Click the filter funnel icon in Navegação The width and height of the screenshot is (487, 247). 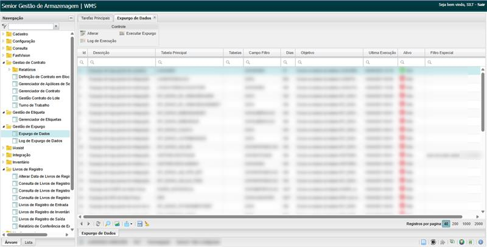4,27
